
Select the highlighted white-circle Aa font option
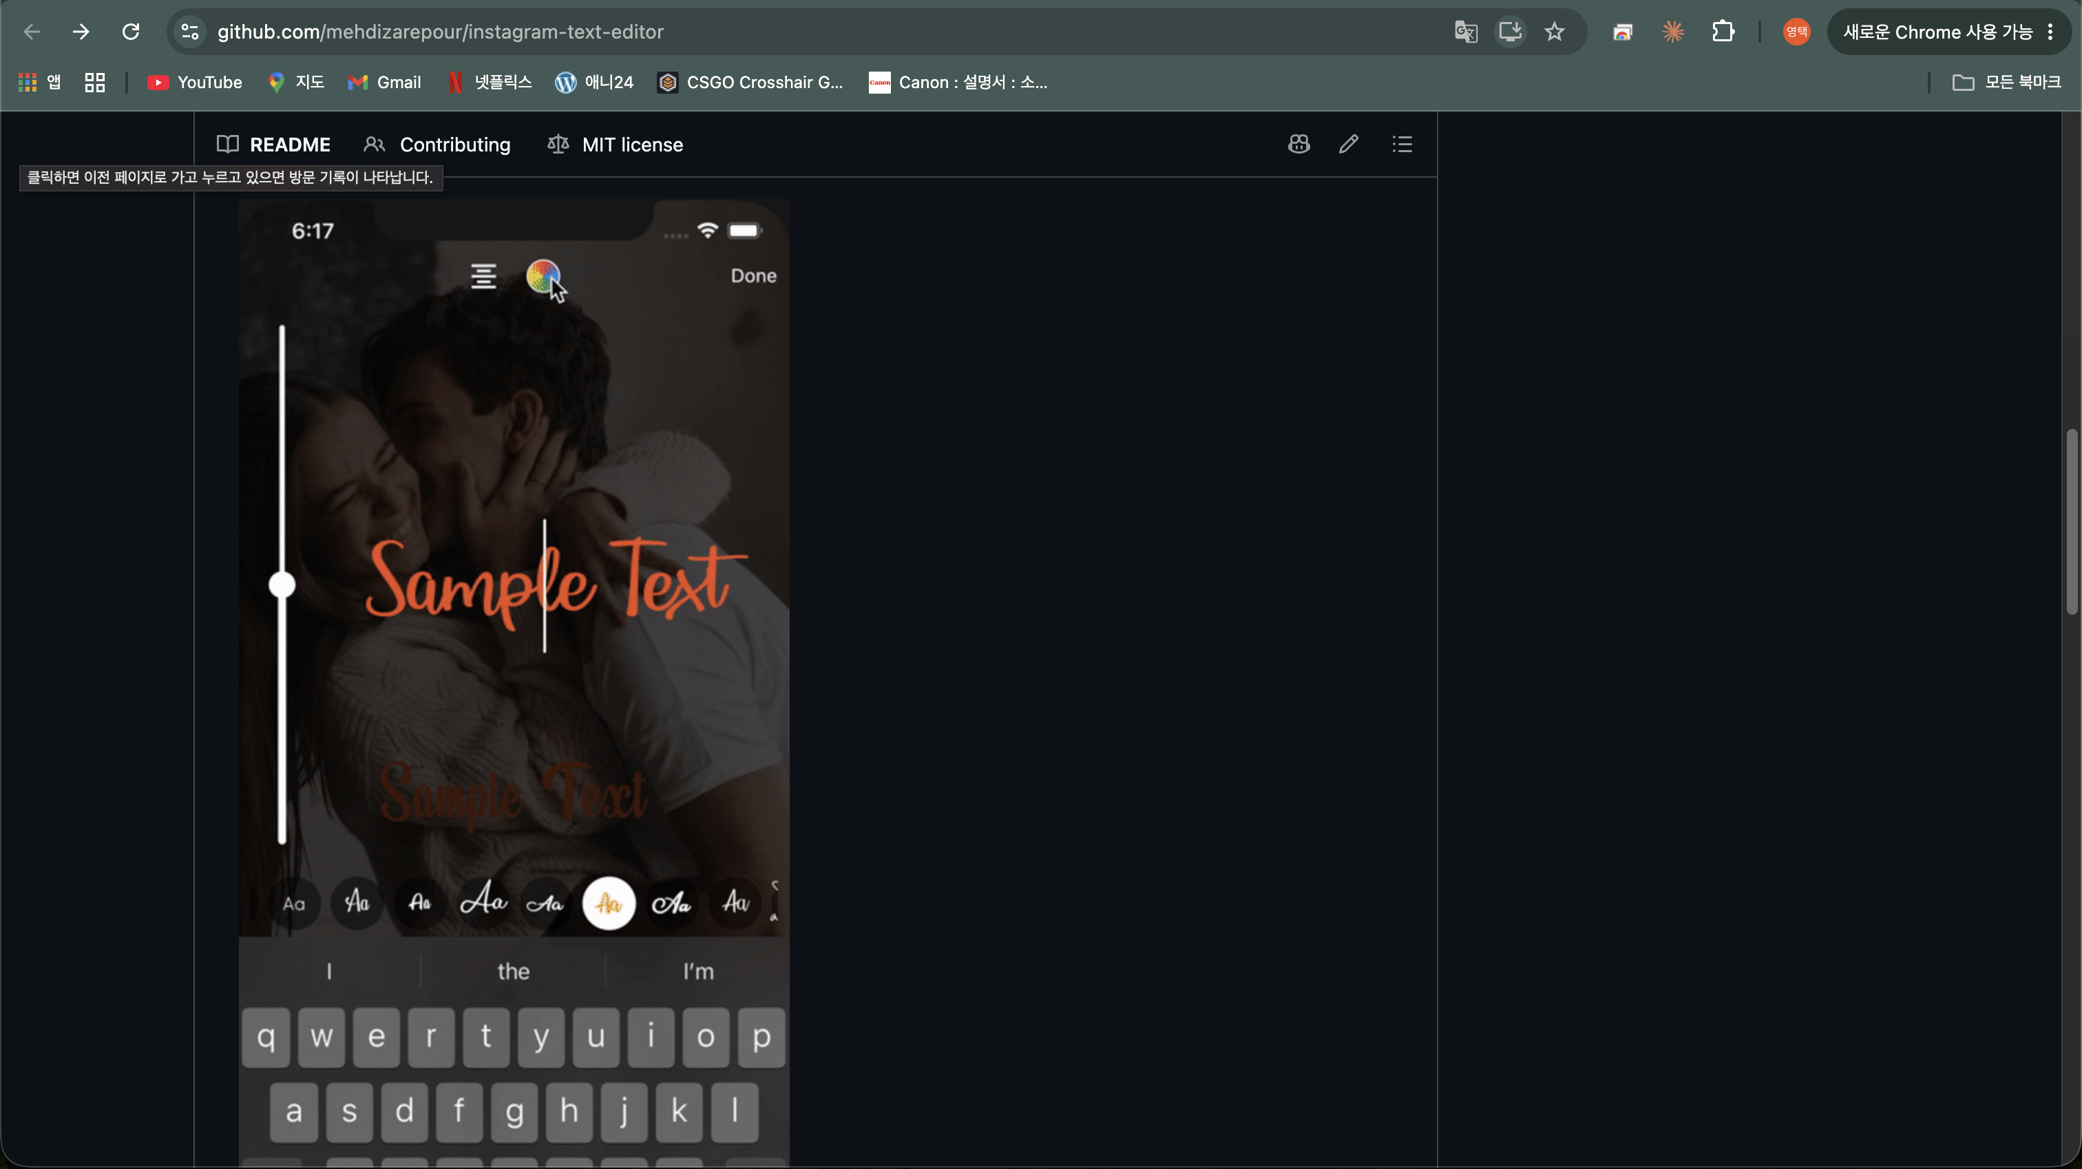tap(609, 903)
